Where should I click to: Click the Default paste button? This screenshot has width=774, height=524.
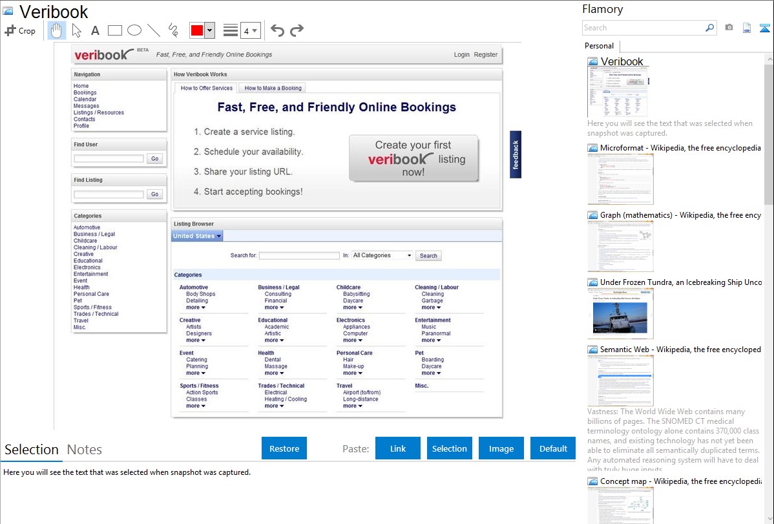pyautogui.click(x=553, y=448)
